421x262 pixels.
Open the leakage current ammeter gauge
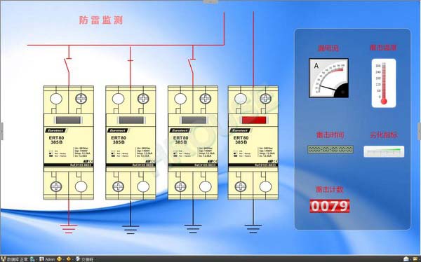coord(328,78)
